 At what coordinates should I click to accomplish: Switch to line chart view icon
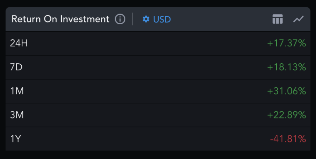pyautogui.click(x=298, y=19)
